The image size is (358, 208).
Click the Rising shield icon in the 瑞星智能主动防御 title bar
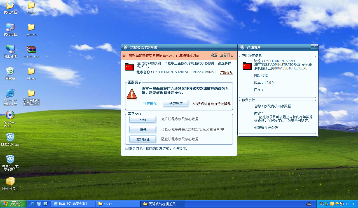click(125, 47)
